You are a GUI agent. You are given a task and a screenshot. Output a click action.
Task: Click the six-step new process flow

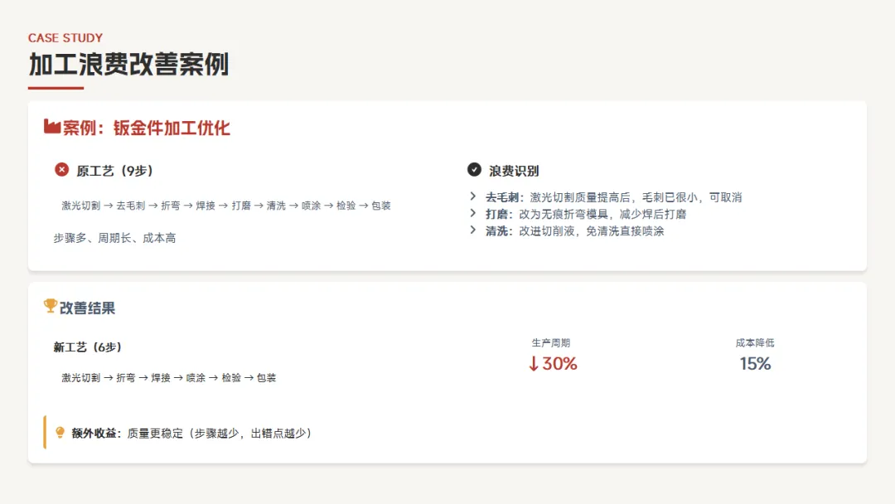pyautogui.click(x=168, y=378)
